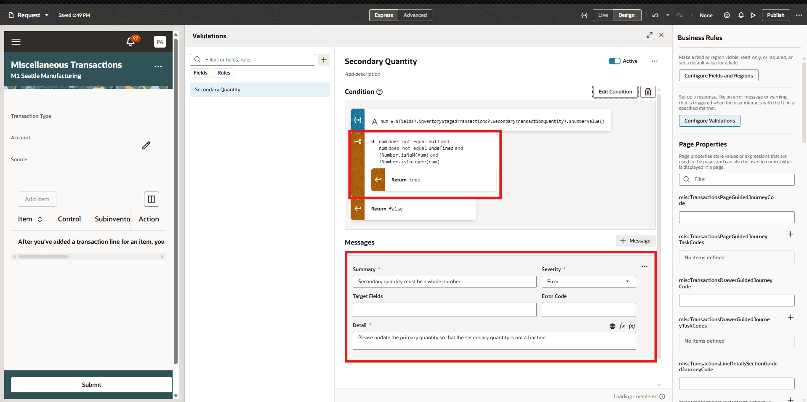Open the Redo history dropdown arrow
This screenshot has height=402, width=807.
pyautogui.click(x=692, y=15)
